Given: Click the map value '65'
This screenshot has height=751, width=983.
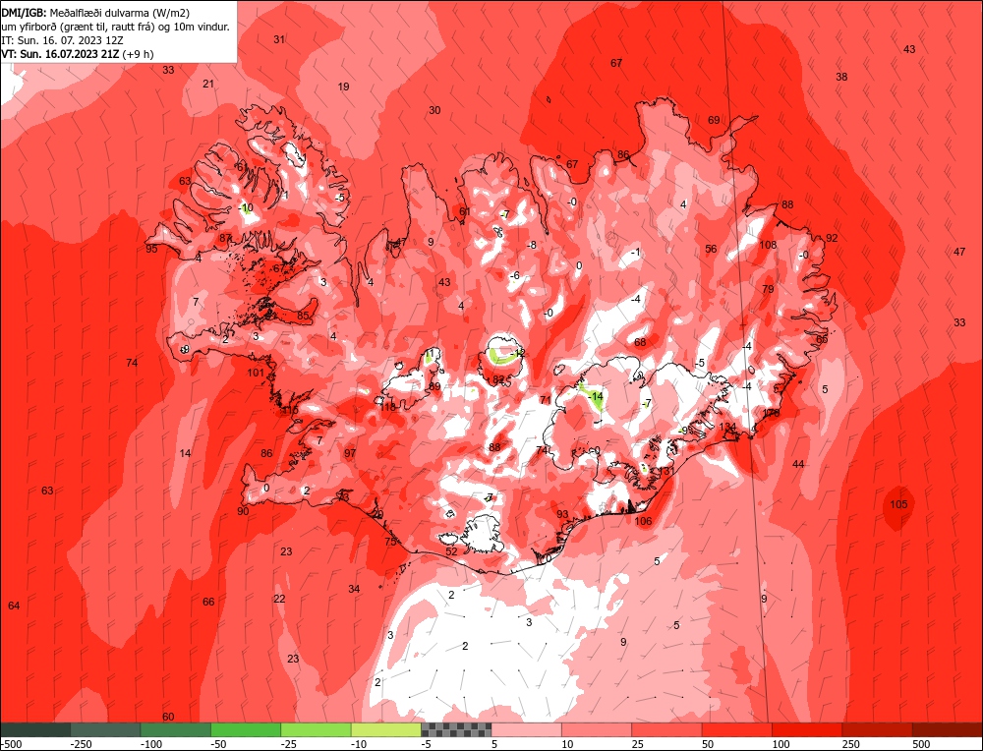Looking at the screenshot, I should click(821, 339).
